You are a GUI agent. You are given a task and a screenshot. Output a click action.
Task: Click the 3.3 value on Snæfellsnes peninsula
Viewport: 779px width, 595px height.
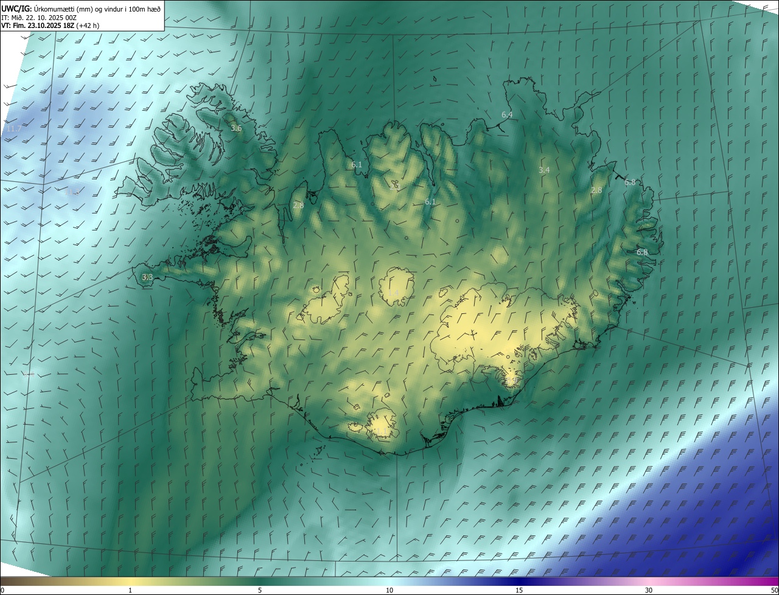pyautogui.click(x=147, y=277)
